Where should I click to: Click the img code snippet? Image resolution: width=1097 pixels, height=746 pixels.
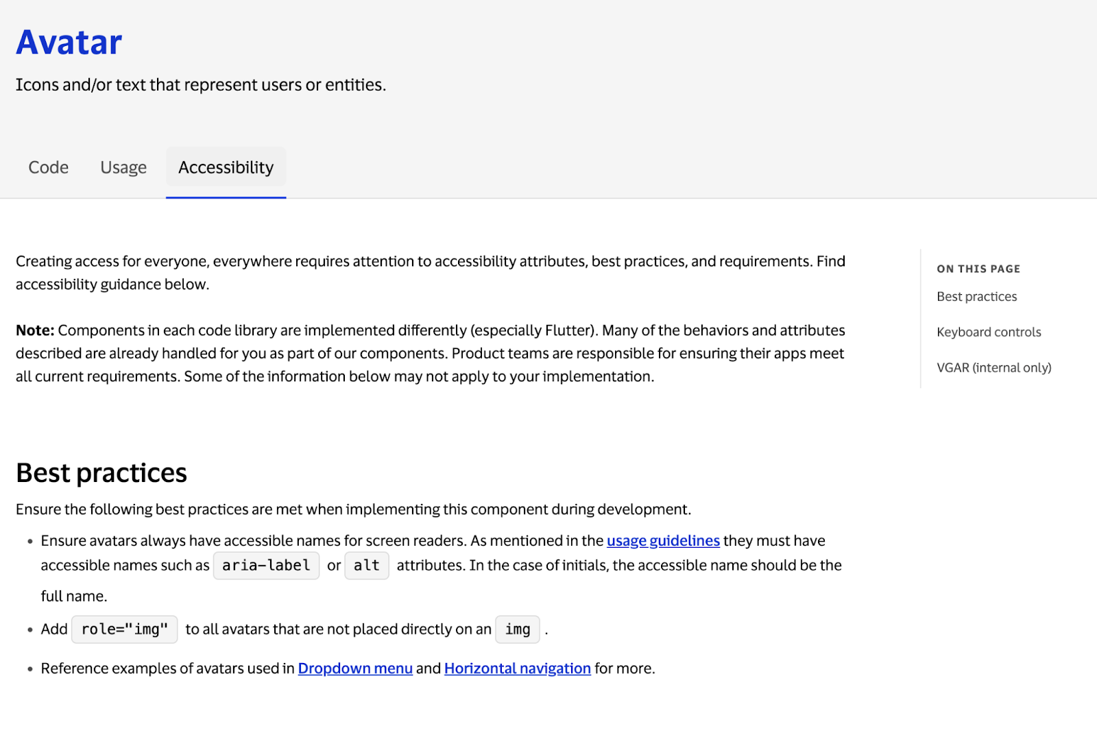coord(518,629)
